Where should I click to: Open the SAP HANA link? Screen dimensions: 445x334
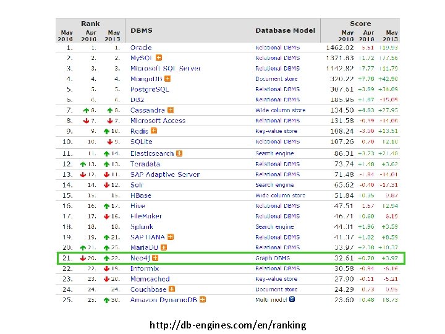[x=148, y=237]
